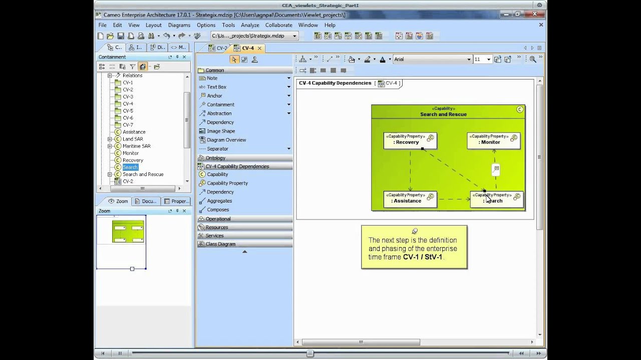Click the binoculars Find icon

151,36
